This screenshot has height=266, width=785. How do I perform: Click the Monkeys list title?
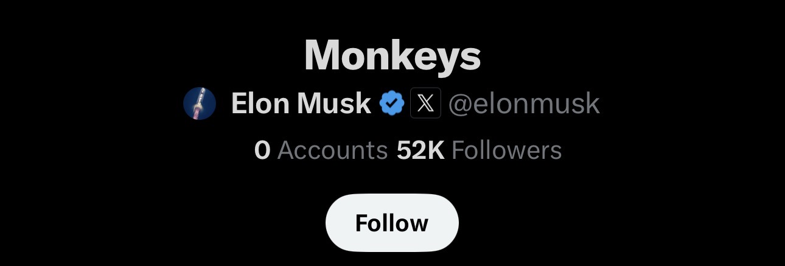tap(392, 55)
